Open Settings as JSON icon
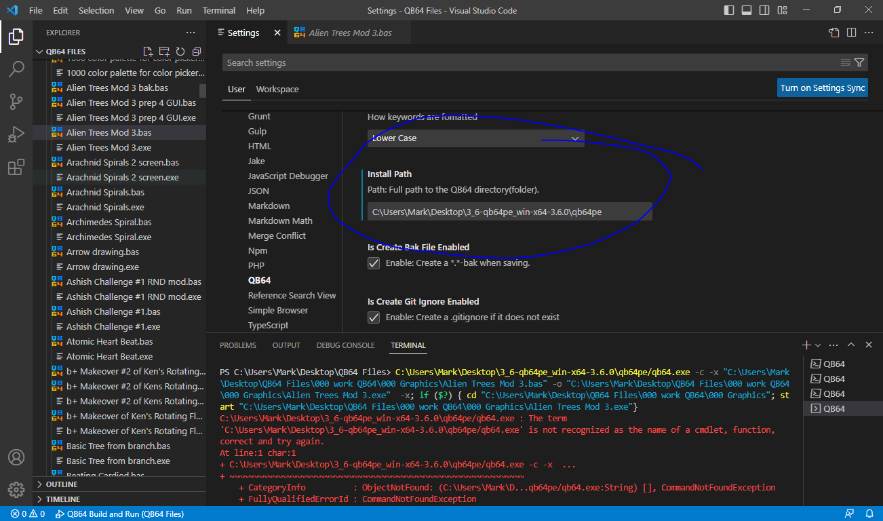 coord(834,33)
